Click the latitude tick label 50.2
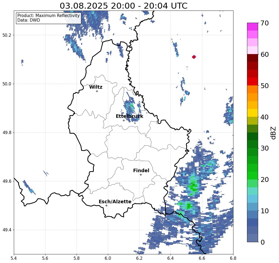The height and width of the screenshot is (263, 279). 7,35
